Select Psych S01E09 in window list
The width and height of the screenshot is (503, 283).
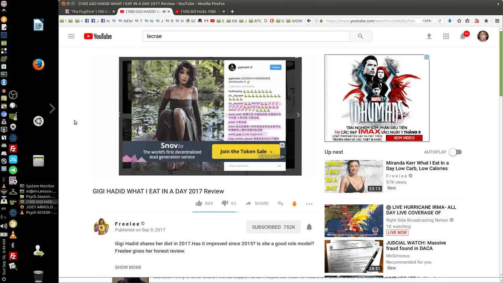pos(37,213)
